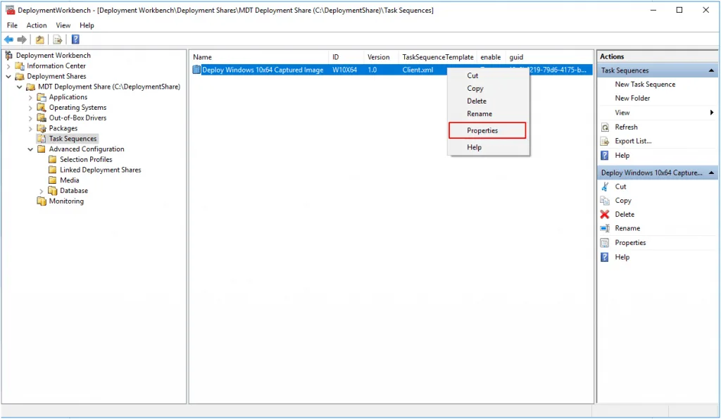Collapse the Advanced Configuration node

click(x=30, y=149)
